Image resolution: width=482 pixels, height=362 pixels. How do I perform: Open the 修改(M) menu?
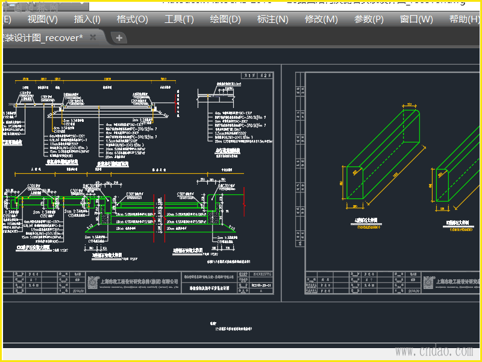[321, 19]
